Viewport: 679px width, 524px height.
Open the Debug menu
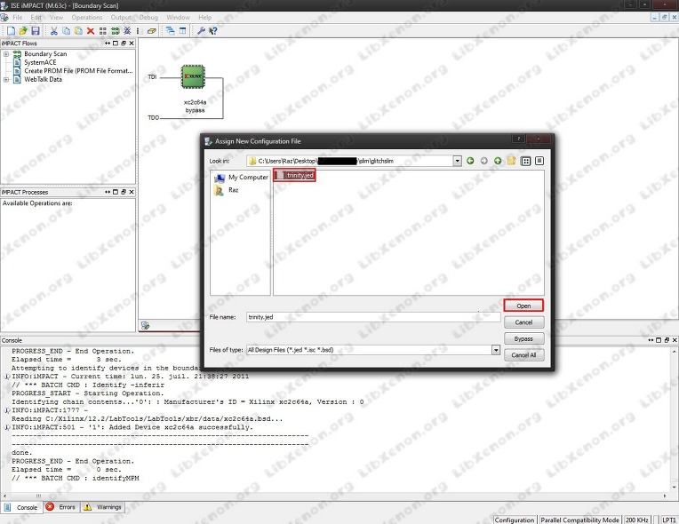[x=148, y=17]
